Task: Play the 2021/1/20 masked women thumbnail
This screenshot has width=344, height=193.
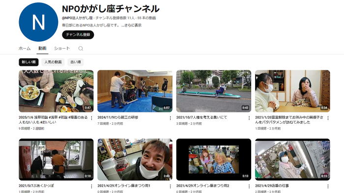Action: (292, 91)
